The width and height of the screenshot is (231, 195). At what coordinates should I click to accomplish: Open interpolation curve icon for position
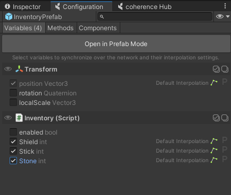click(214, 83)
